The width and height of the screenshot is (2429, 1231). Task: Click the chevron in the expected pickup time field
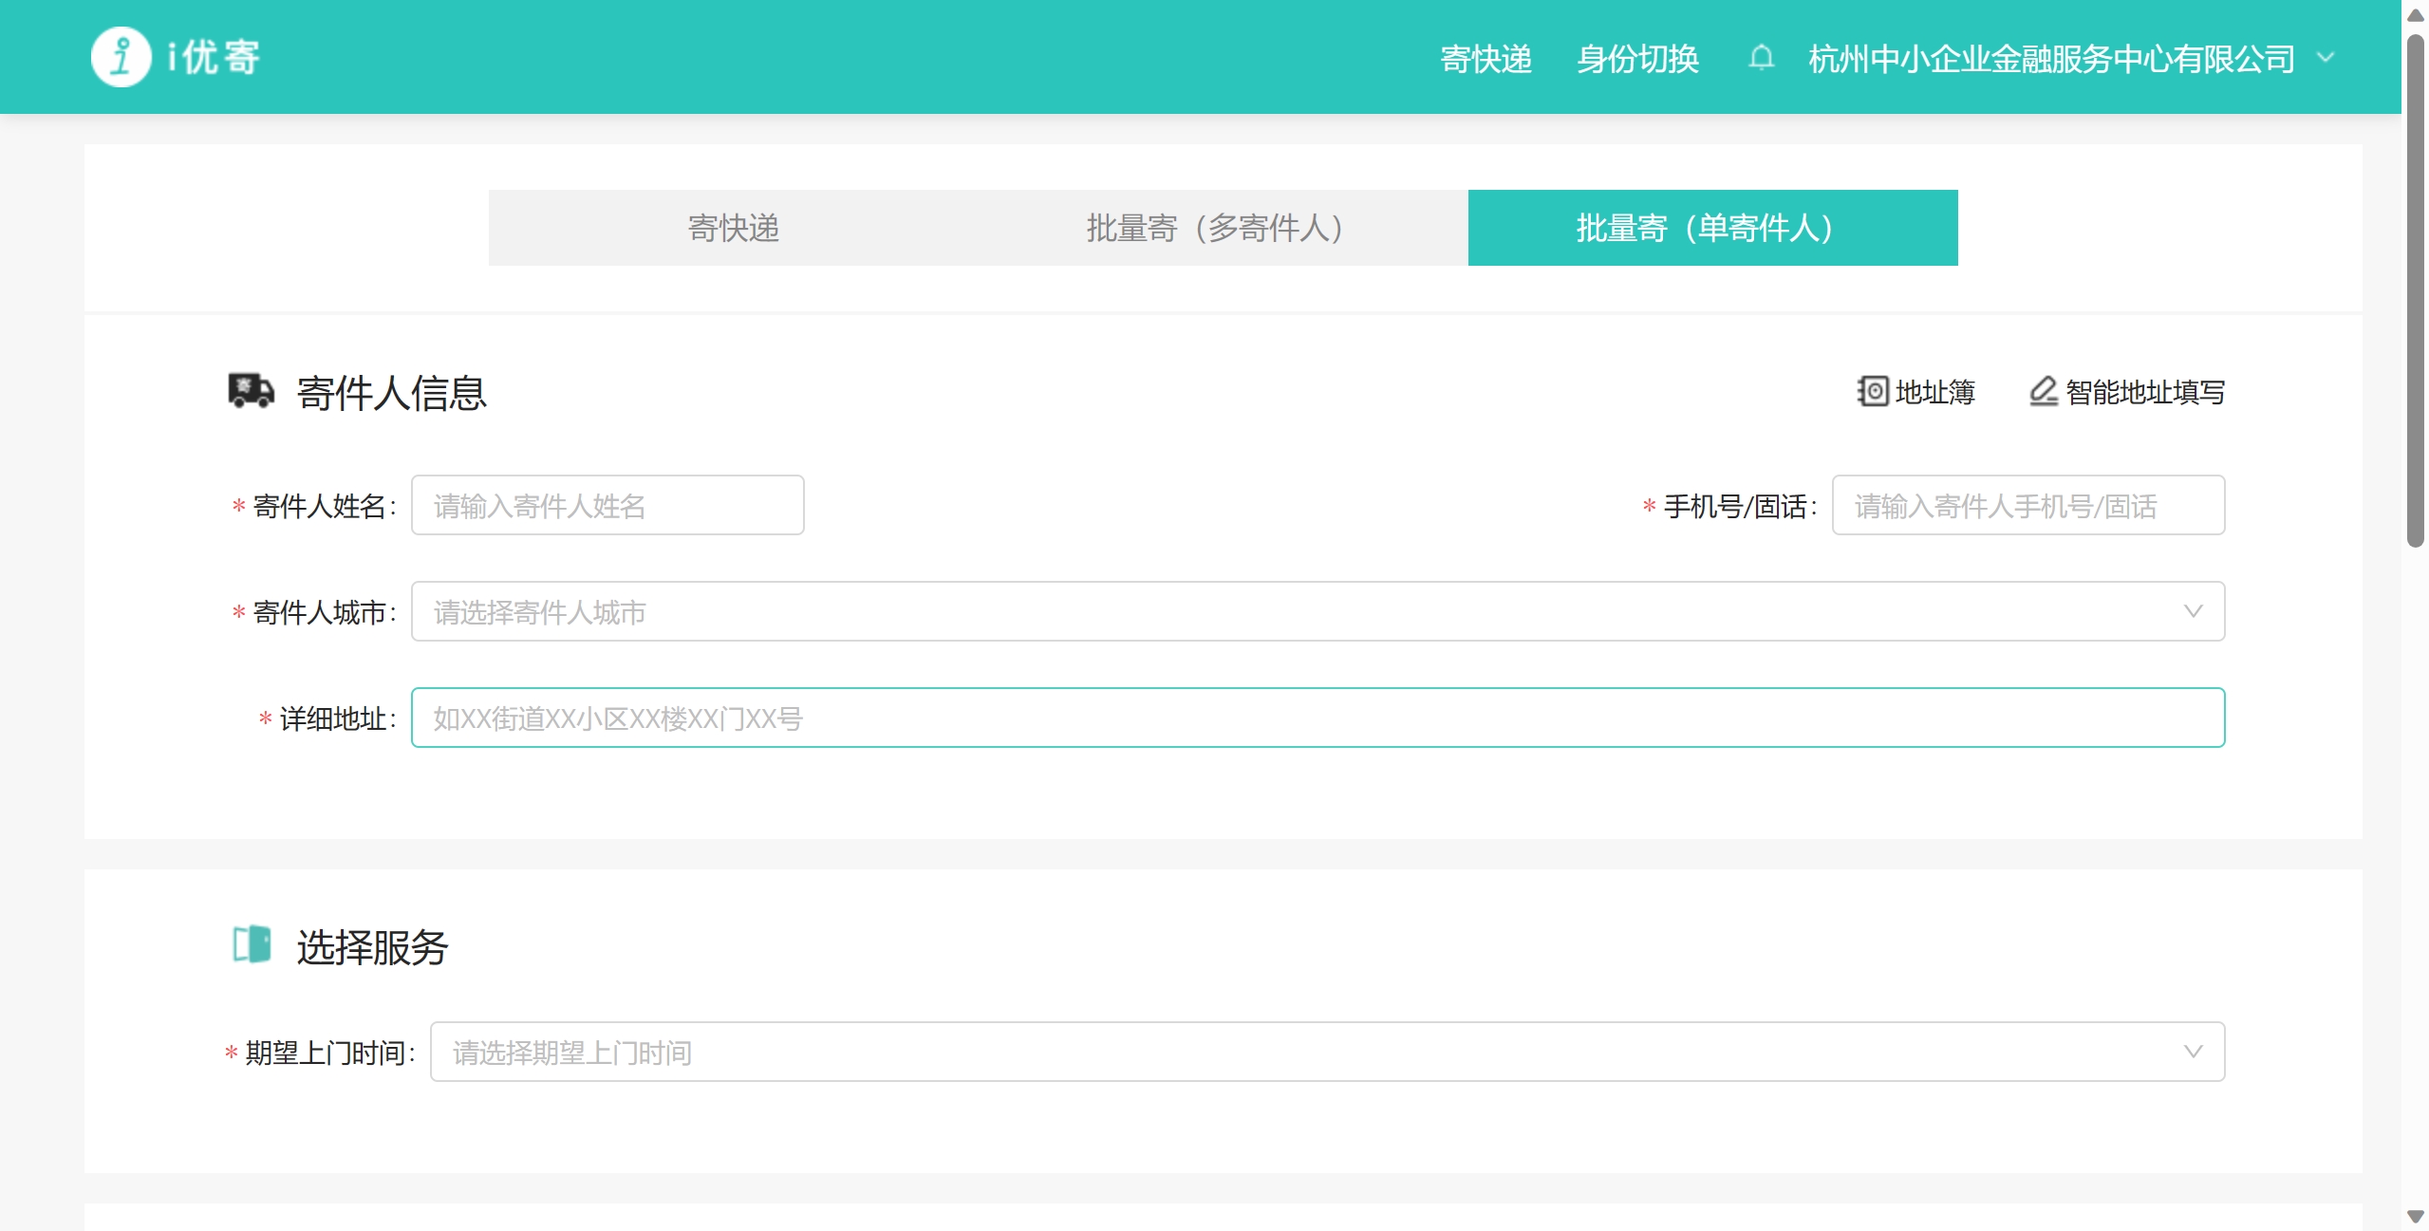point(2193,1052)
